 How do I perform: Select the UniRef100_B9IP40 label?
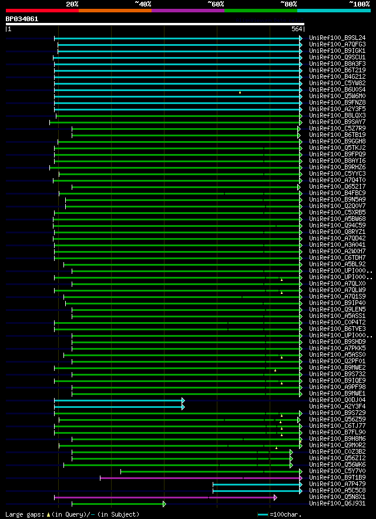pyautogui.click(x=337, y=303)
